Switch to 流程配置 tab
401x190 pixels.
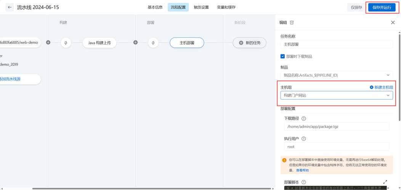point(178,7)
